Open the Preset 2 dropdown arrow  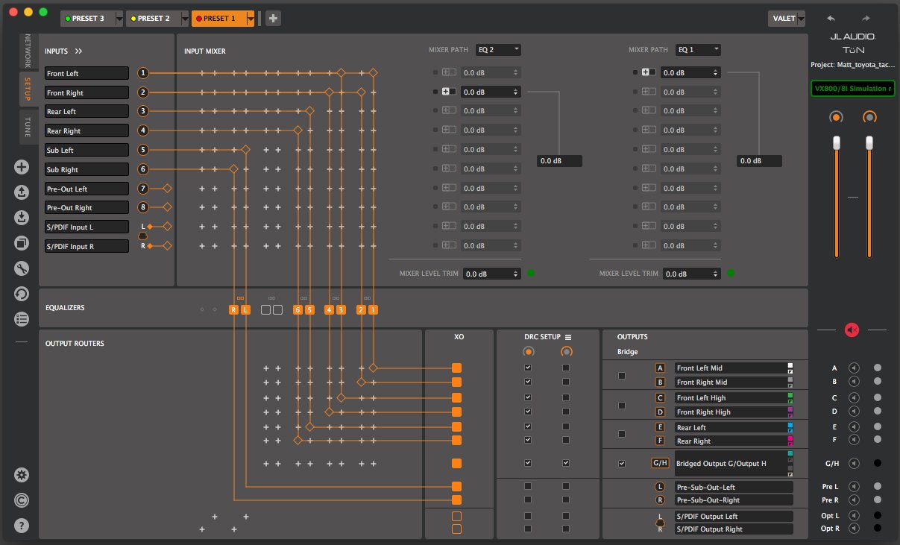click(x=185, y=19)
